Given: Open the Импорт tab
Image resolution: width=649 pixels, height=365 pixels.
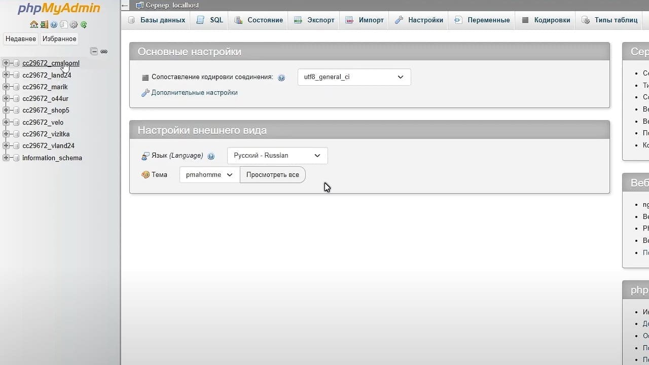Looking at the screenshot, I should (365, 20).
